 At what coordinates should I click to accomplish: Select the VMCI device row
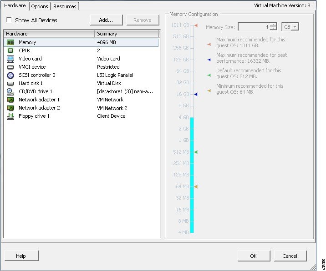tap(81, 67)
